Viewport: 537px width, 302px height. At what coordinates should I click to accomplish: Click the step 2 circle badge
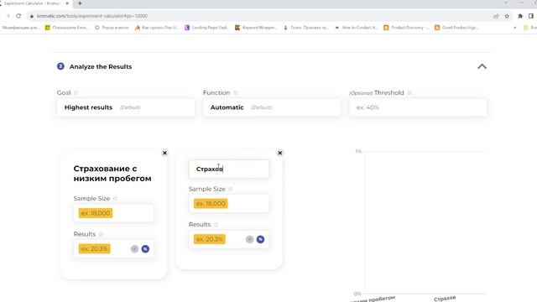click(x=60, y=66)
